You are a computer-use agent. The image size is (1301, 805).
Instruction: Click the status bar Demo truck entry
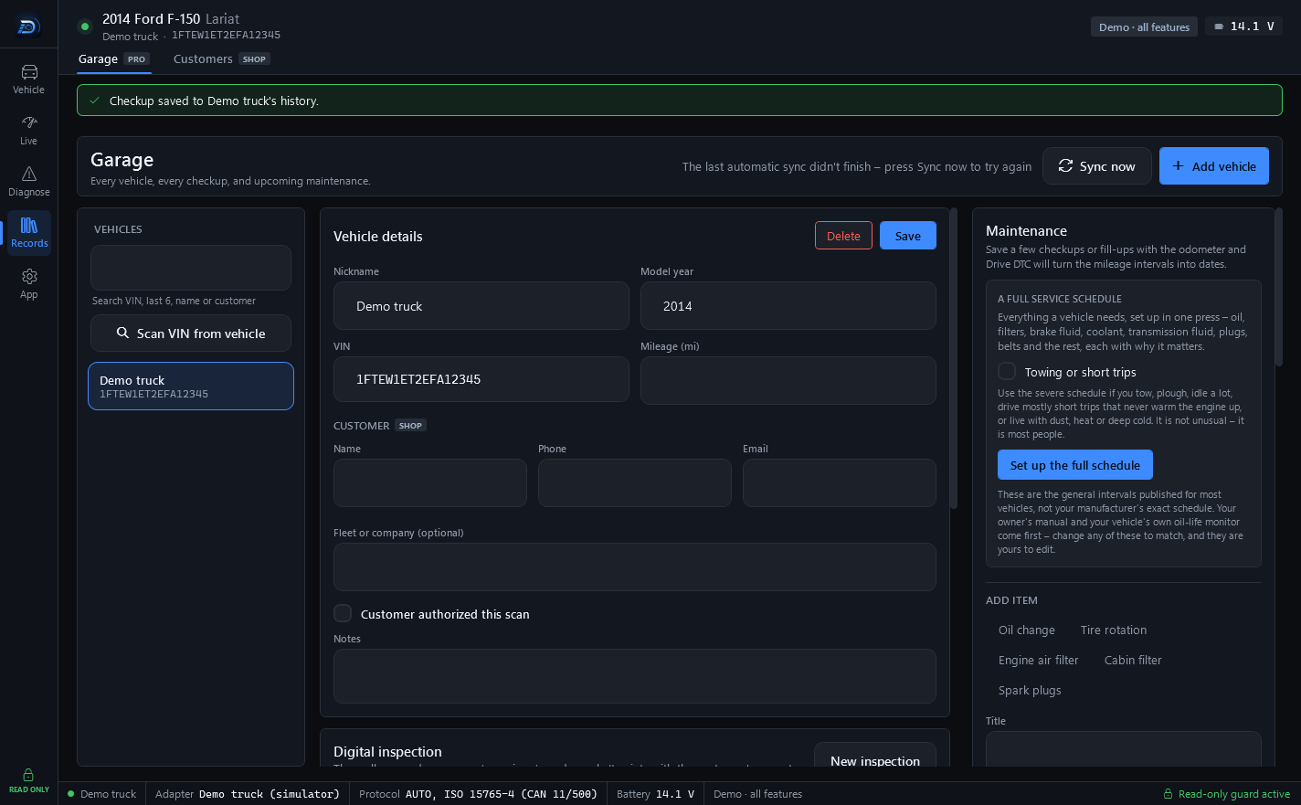tap(101, 794)
